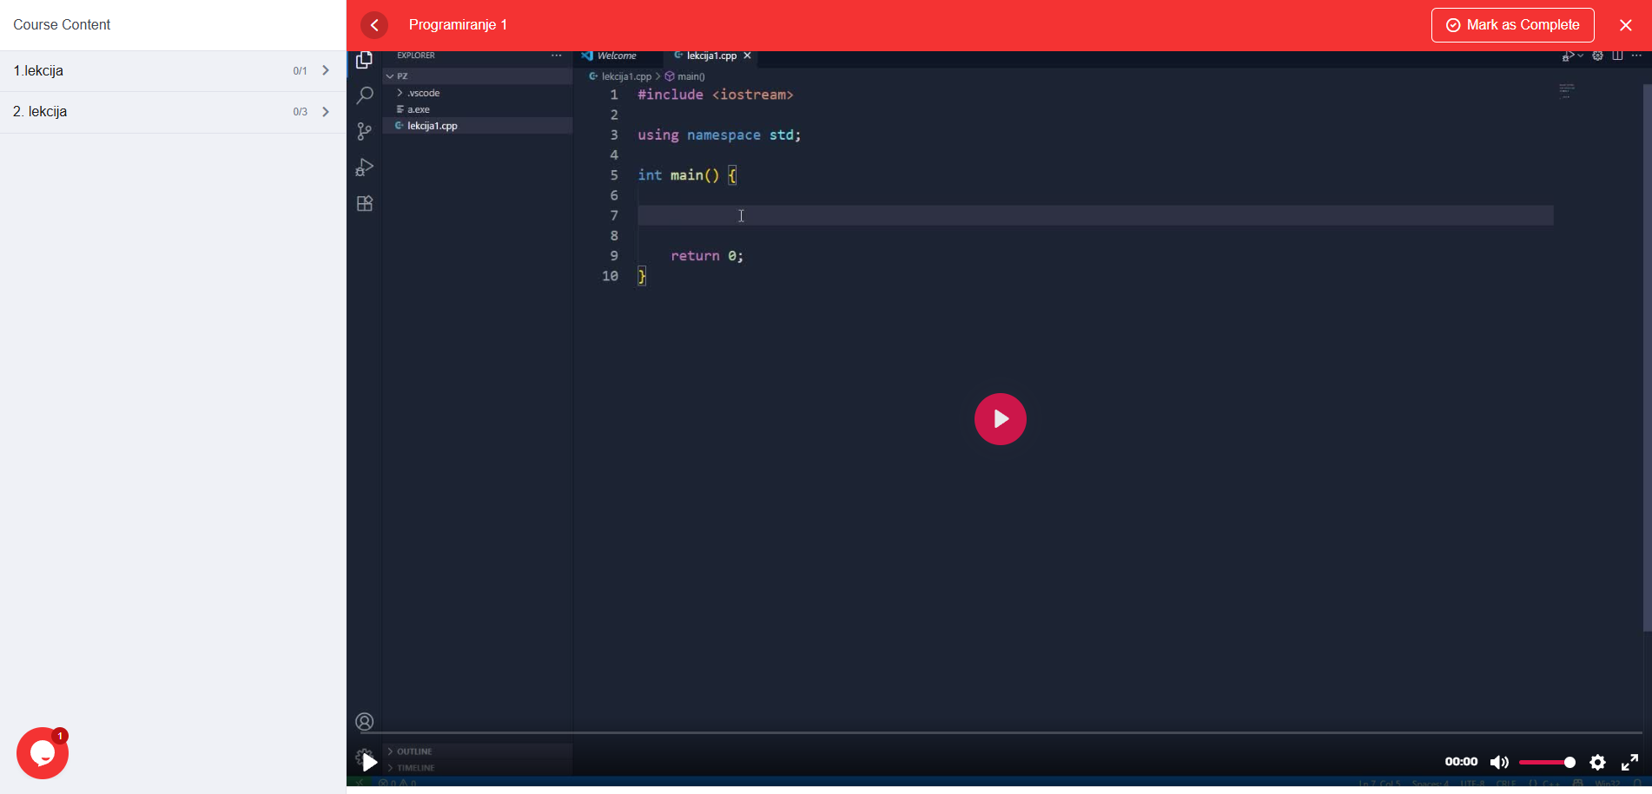Expand the .vscode folder in the explorer

tap(423, 93)
